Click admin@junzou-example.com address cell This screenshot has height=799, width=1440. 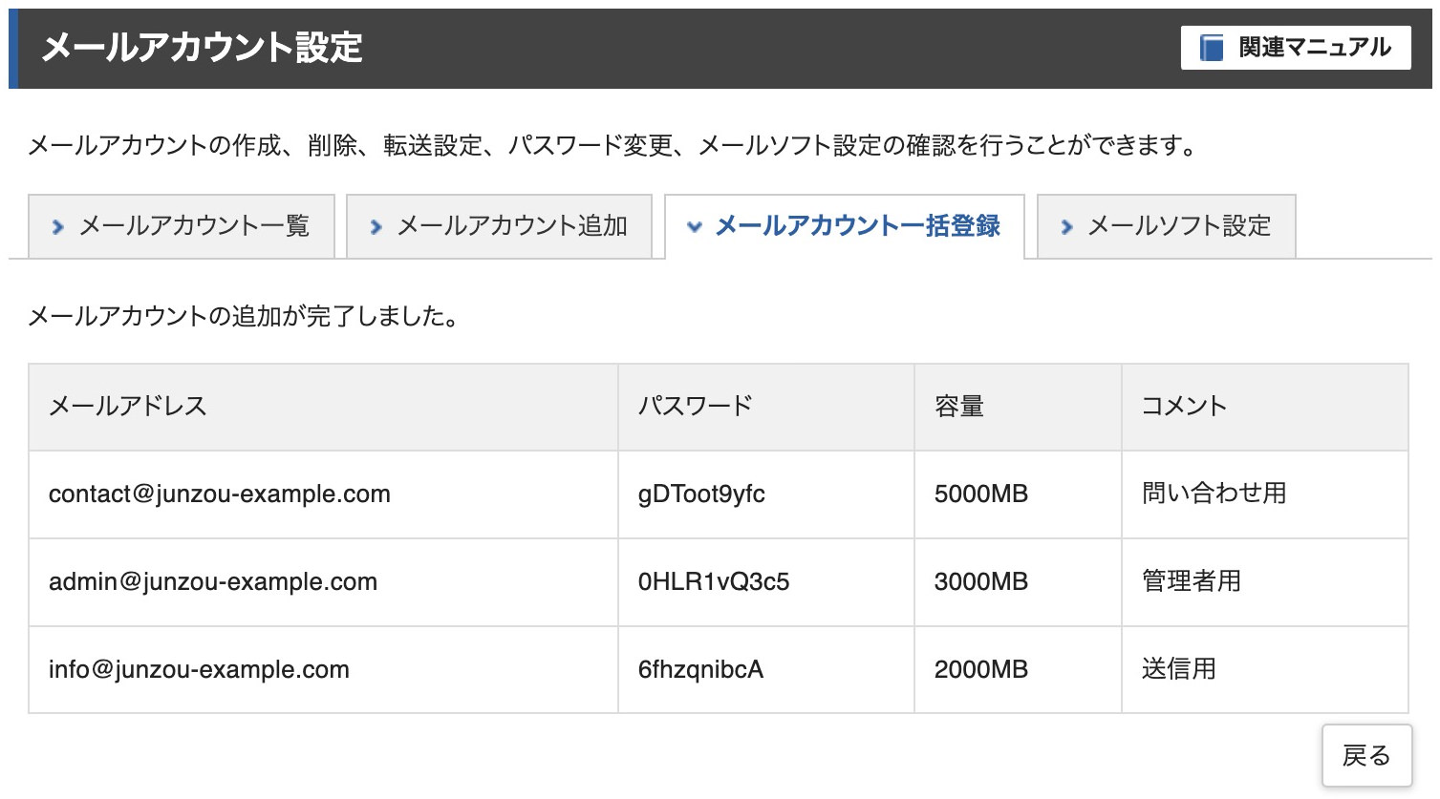(x=213, y=582)
